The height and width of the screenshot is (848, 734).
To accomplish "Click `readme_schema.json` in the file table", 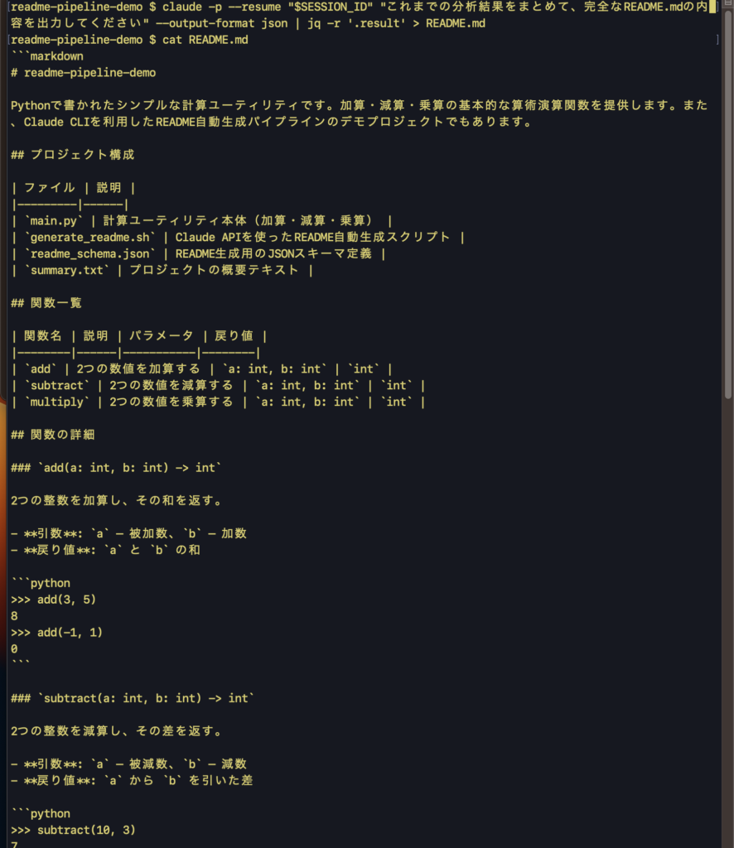I will click(x=89, y=253).
